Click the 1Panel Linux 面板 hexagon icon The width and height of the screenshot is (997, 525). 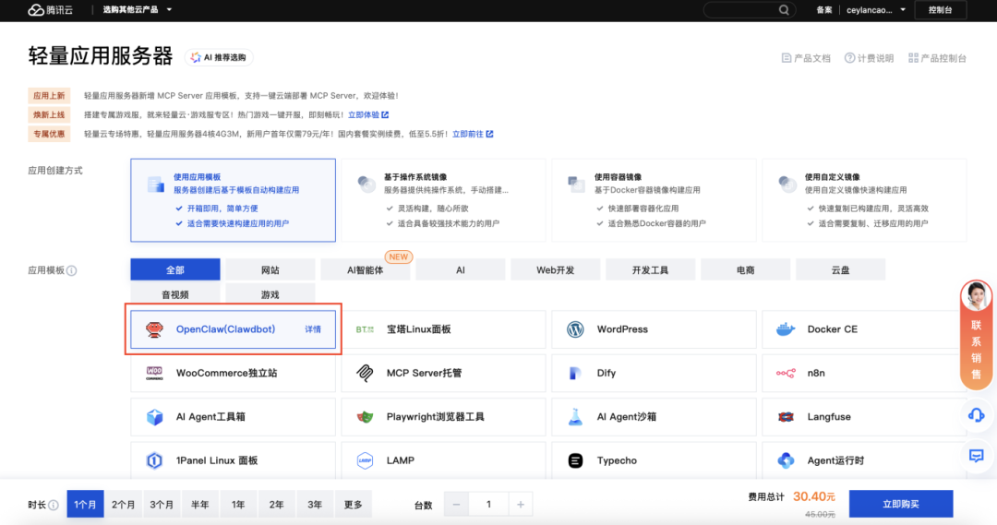[154, 460]
